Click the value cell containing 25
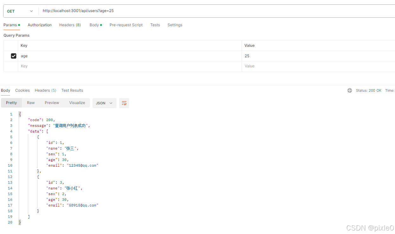The image size is (395, 234). click(318, 56)
